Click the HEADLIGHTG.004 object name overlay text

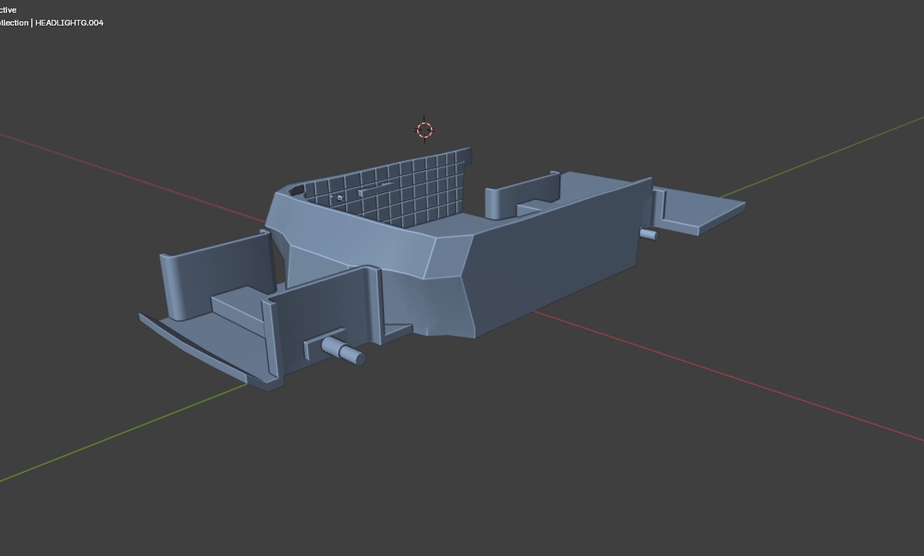(x=70, y=23)
